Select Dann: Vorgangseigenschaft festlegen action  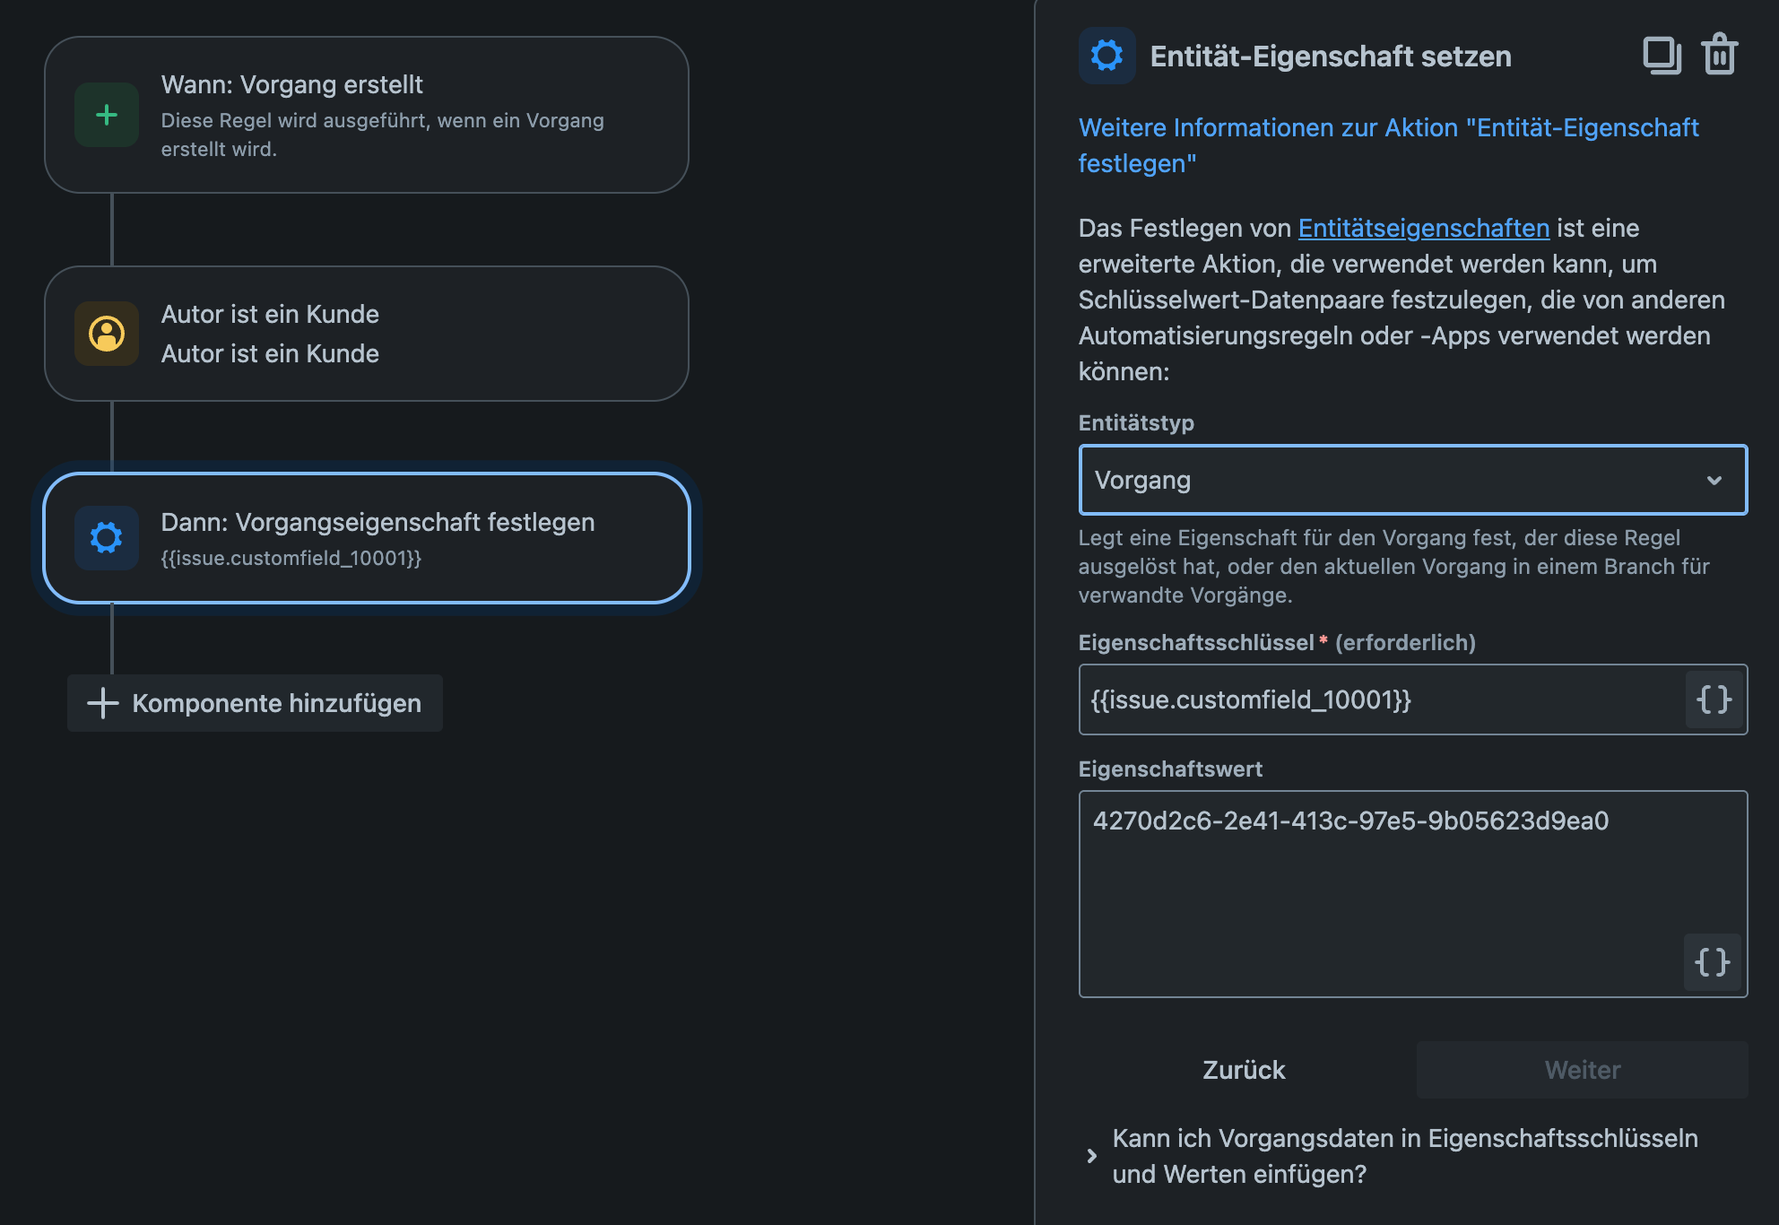[x=367, y=538]
